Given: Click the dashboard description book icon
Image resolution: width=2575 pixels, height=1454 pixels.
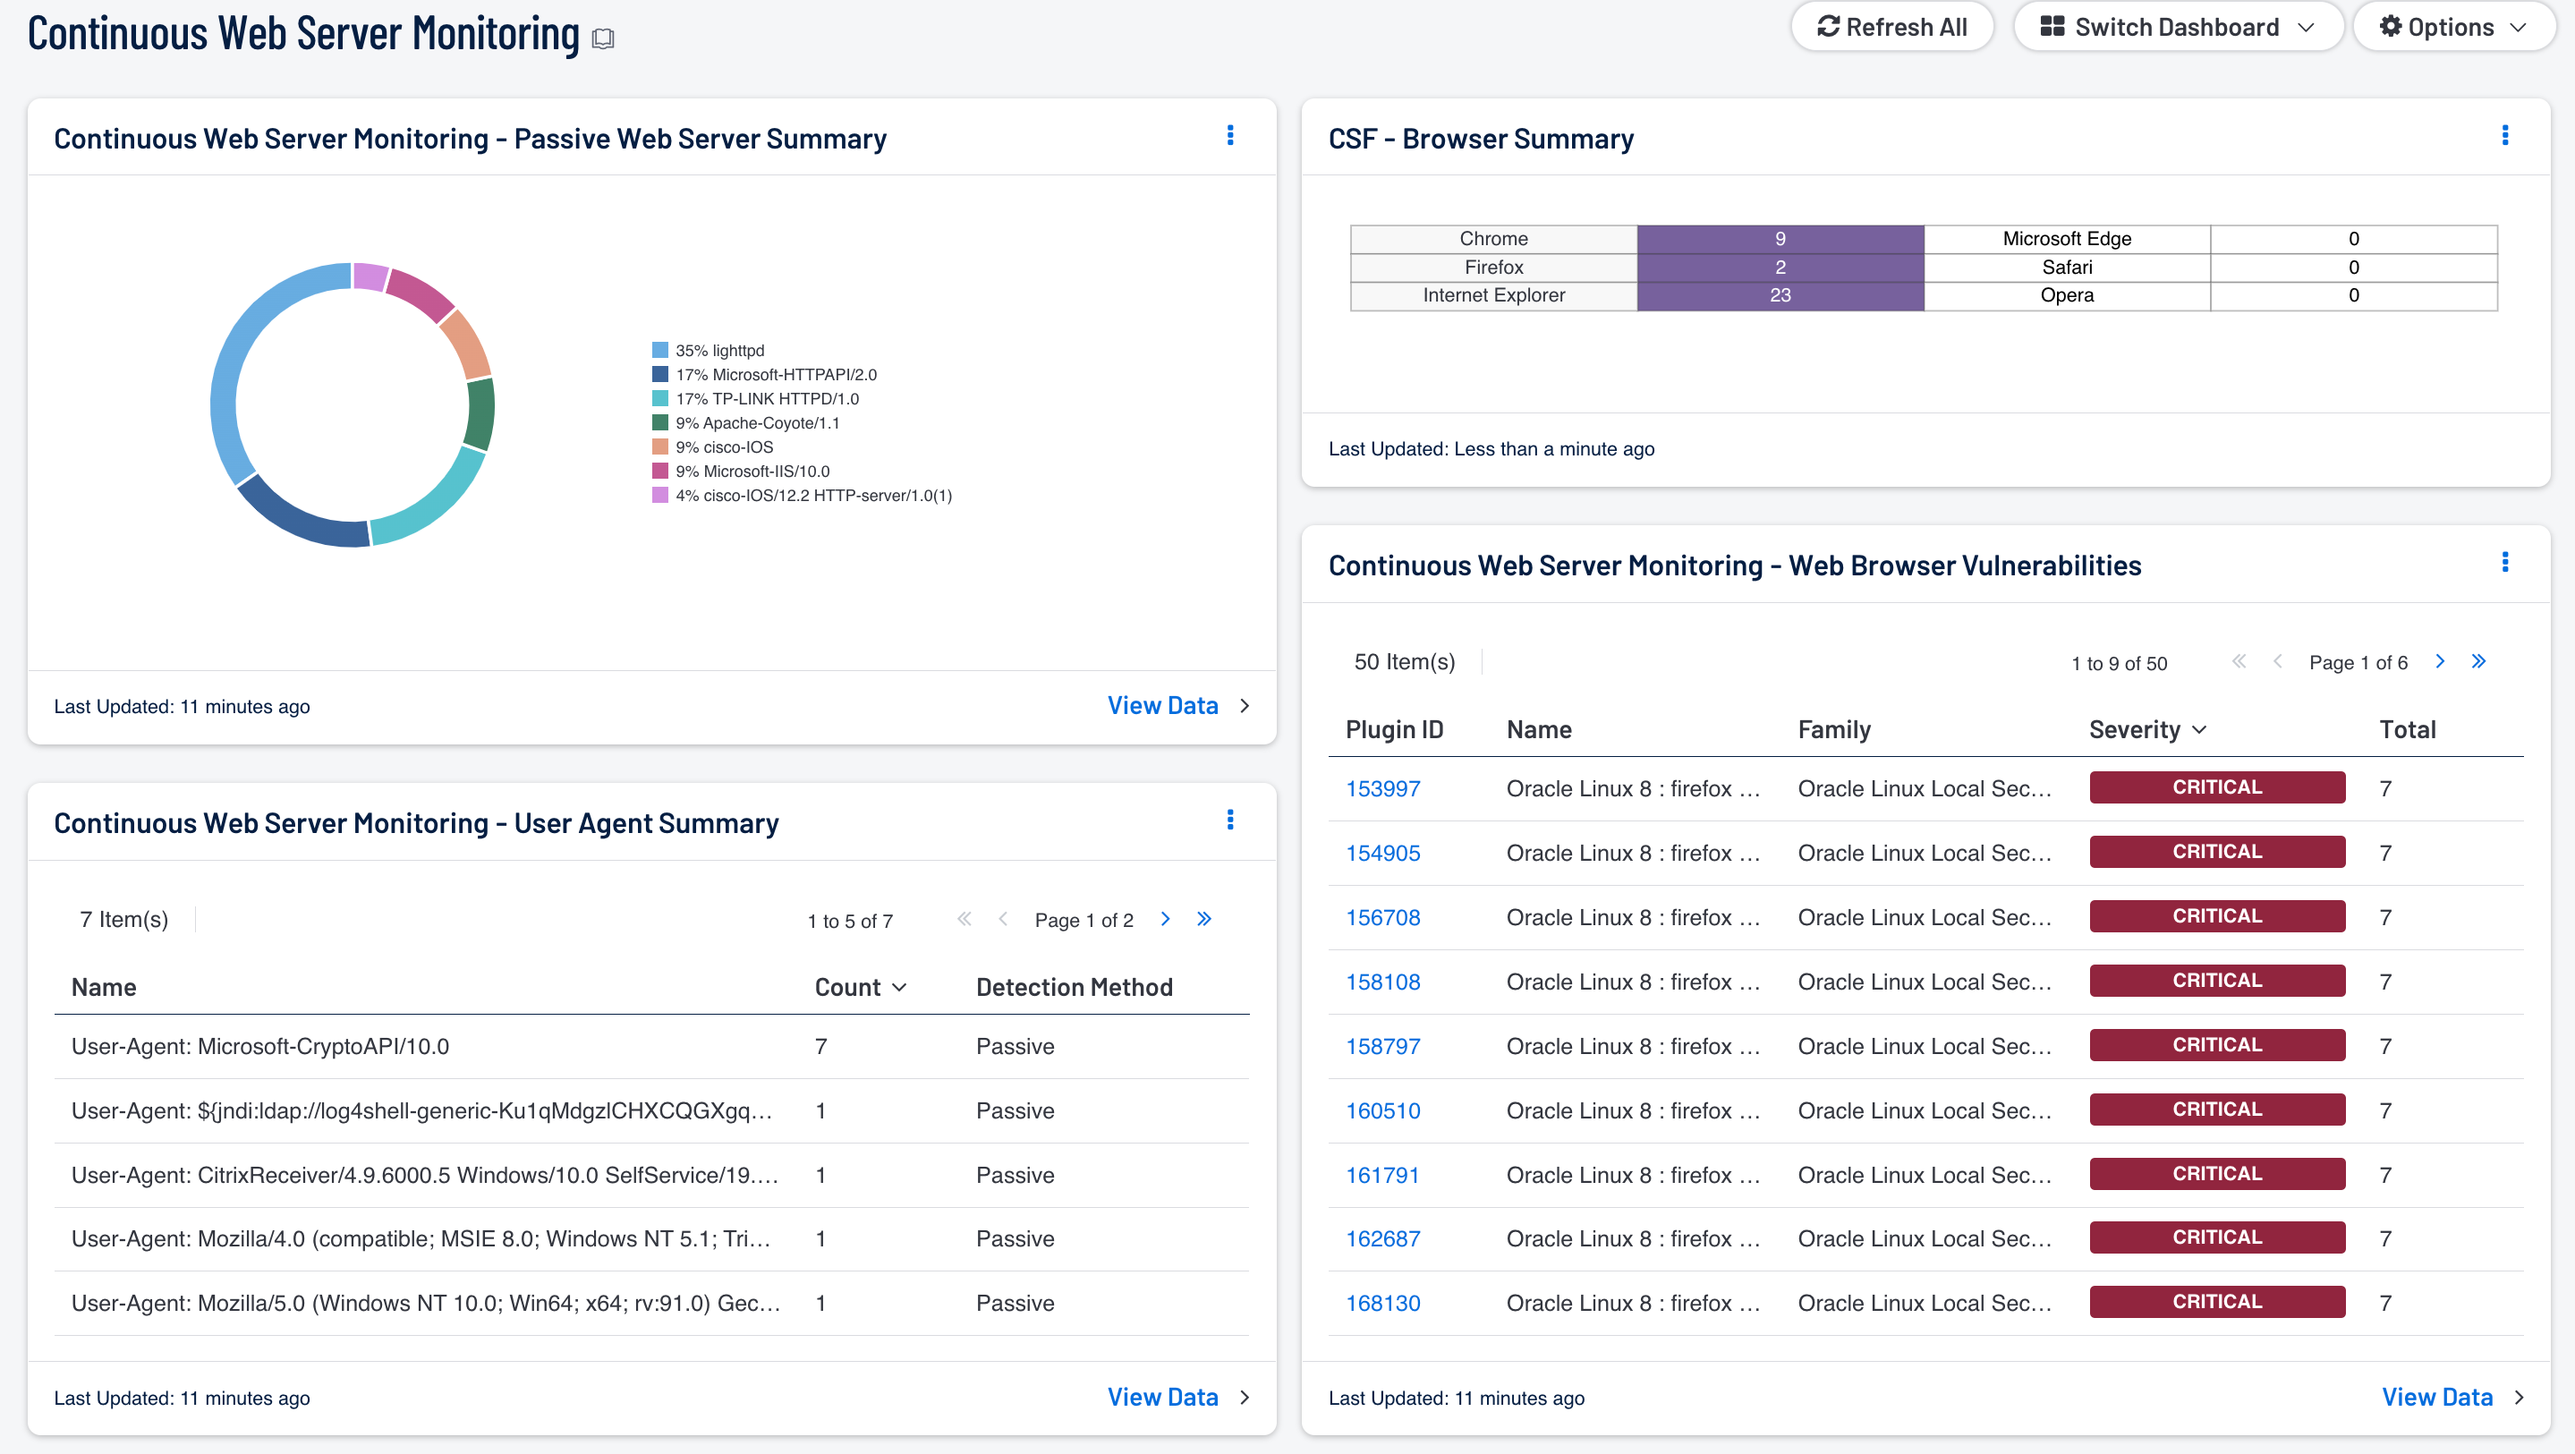Looking at the screenshot, I should coord(603,39).
